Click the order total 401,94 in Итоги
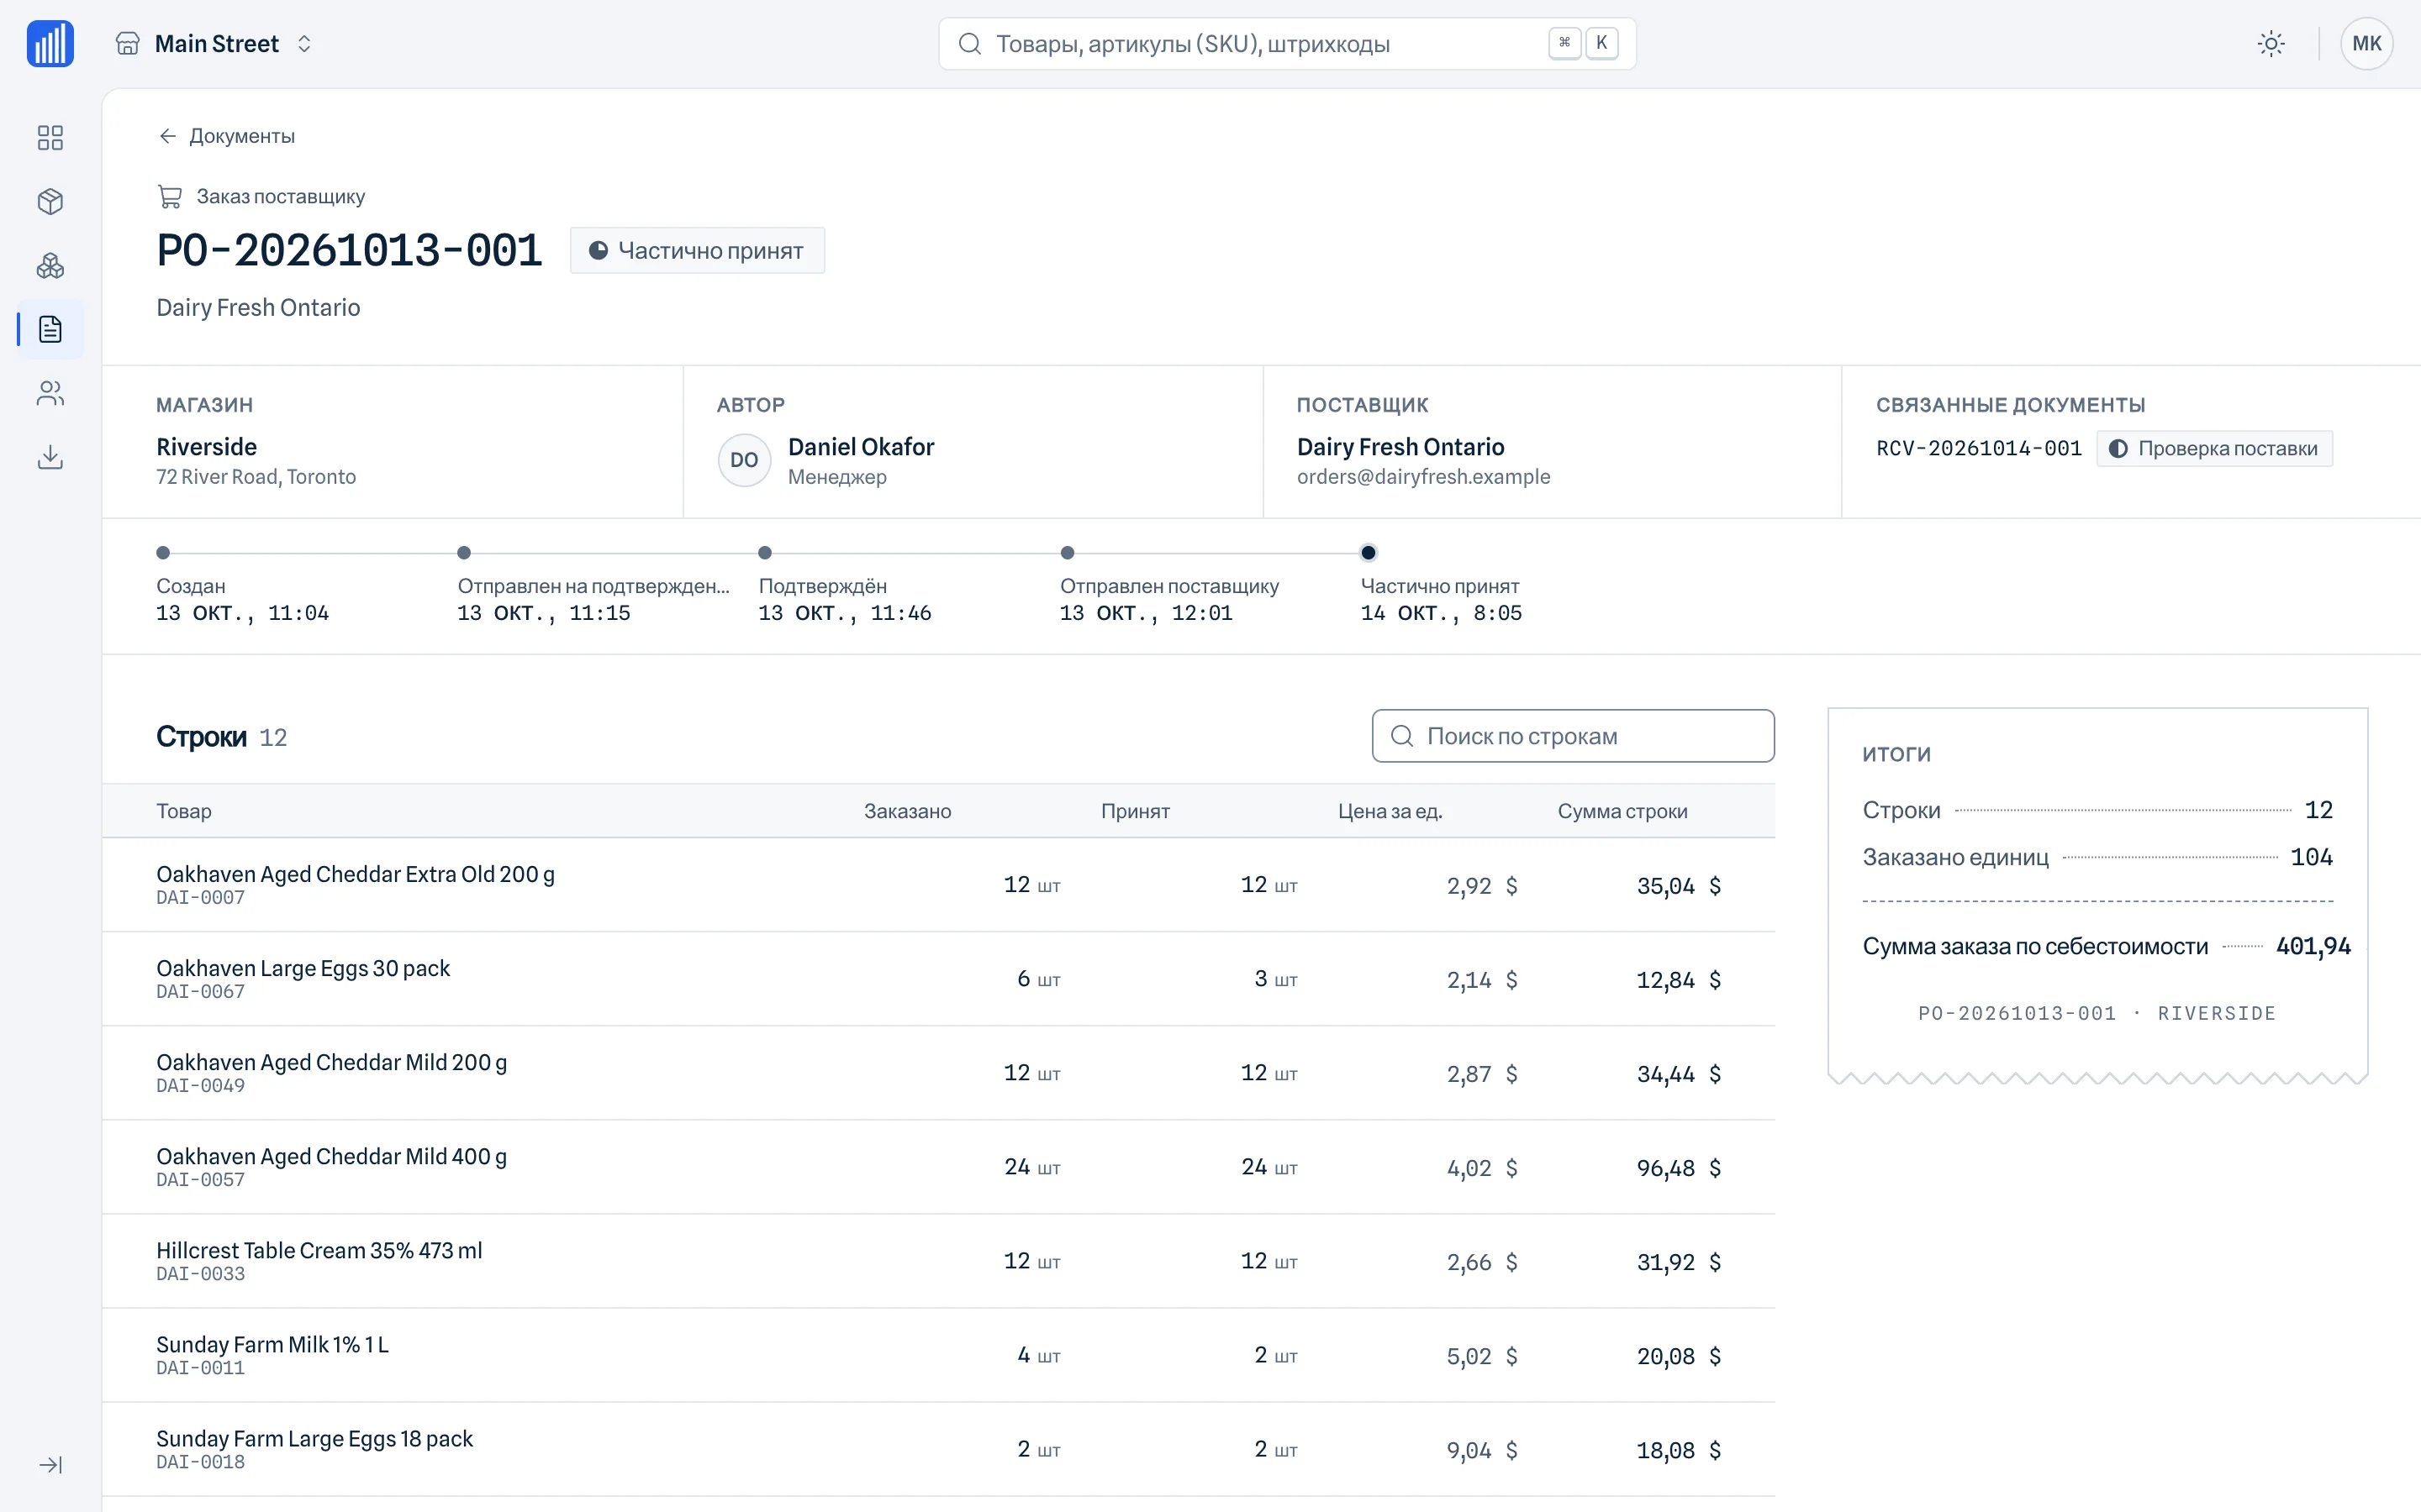The height and width of the screenshot is (1512, 2421). click(2313, 946)
